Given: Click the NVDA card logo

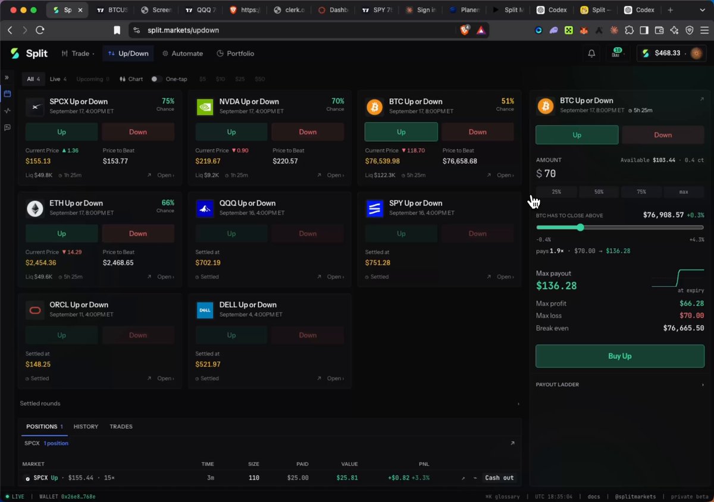Looking at the screenshot, I should click(x=205, y=107).
